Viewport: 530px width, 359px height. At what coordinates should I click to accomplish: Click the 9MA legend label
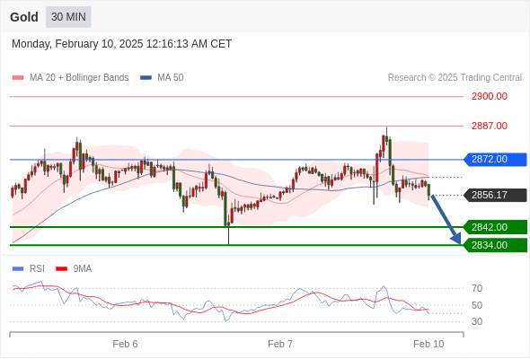(83, 269)
